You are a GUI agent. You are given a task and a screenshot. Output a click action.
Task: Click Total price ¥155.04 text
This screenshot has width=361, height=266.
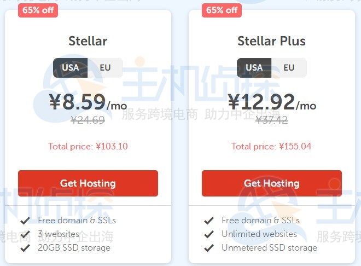pos(272,146)
